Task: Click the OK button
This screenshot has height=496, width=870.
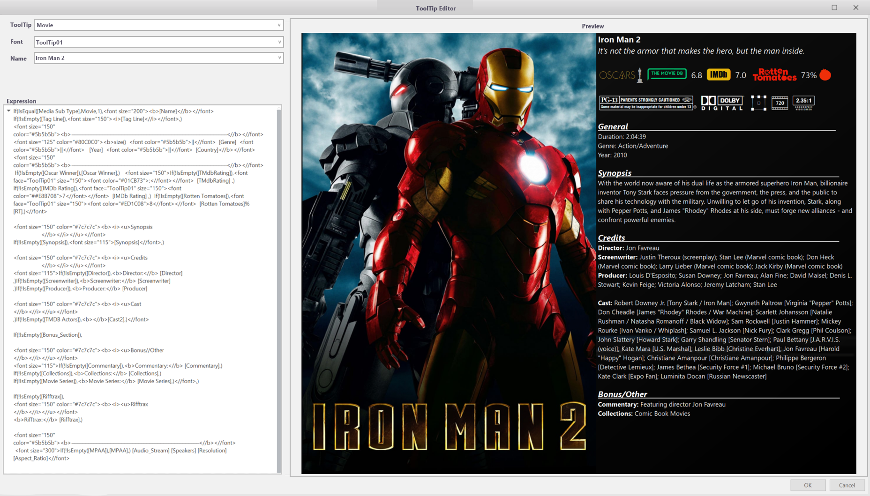Action: [808, 485]
